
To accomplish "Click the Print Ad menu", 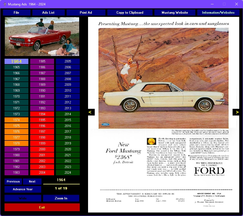I will coord(86,13).
